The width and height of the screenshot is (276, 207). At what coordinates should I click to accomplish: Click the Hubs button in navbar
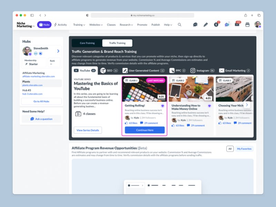point(44,25)
